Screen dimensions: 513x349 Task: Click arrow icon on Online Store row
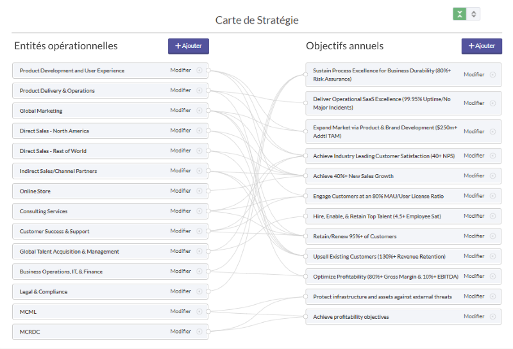[199, 191]
